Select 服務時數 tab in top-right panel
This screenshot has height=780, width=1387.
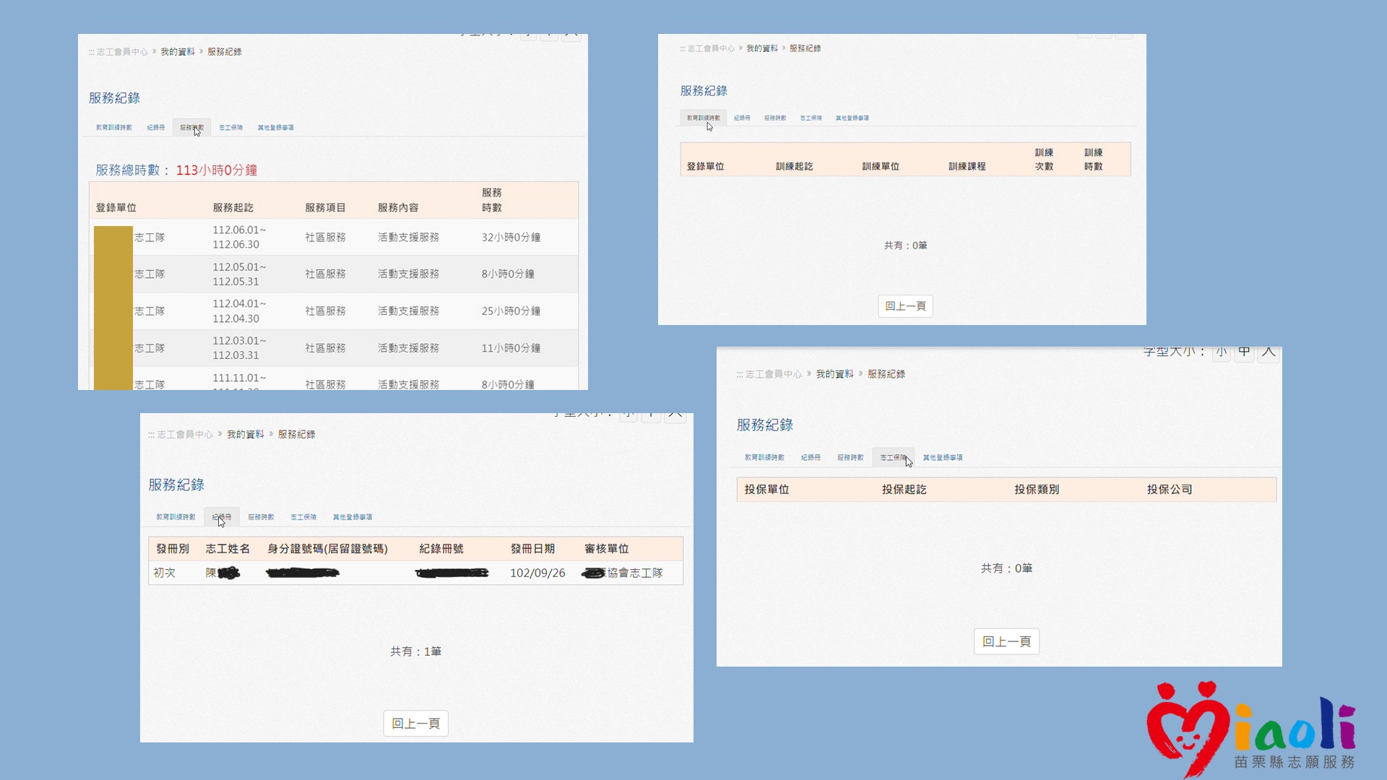coord(775,118)
